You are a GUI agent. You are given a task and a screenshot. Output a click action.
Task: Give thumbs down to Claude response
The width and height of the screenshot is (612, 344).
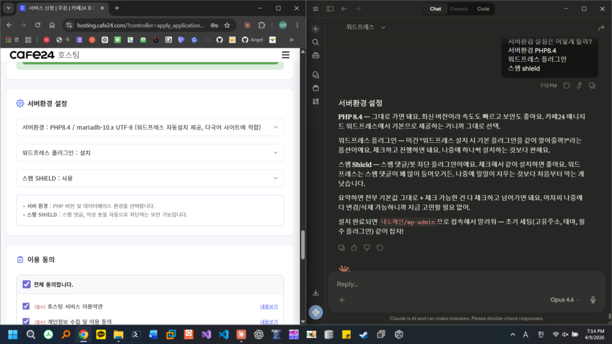(367, 248)
